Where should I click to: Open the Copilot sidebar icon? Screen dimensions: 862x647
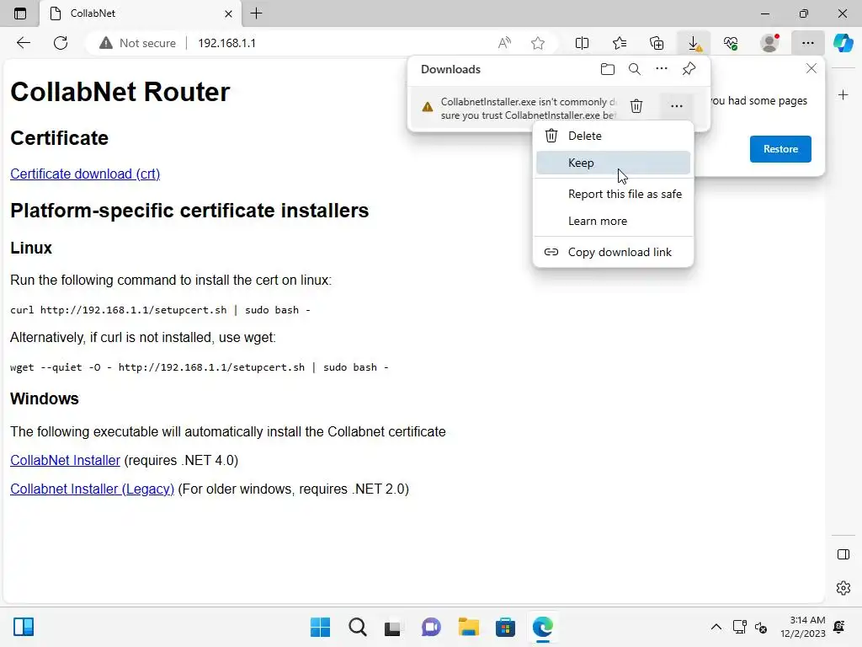point(843,43)
